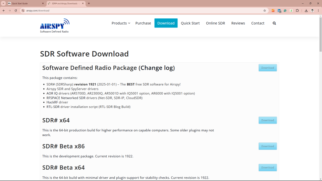Download the SDR# x64 build
Image resolution: width=322 pixels, height=181 pixels.
[268, 120]
